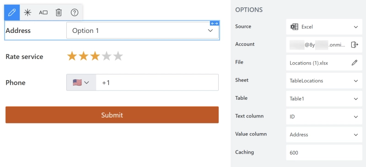The image size is (366, 167).
Task: Open the Address Option 1 dropdown
Action: point(142,30)
